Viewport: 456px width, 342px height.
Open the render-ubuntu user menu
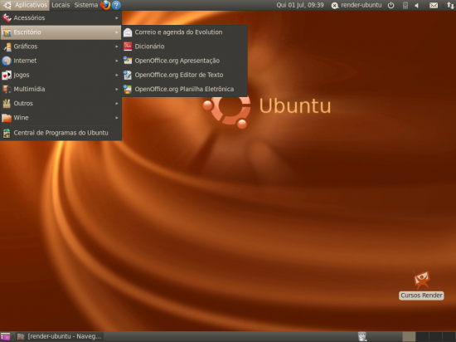click(357, 5)
